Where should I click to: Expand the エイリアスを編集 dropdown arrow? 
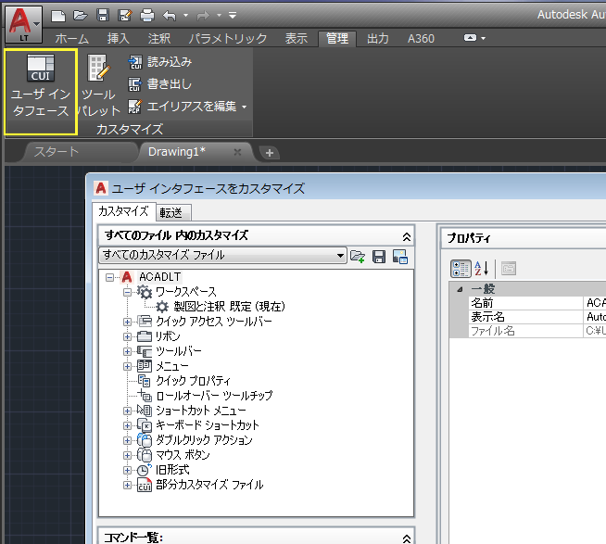245,107
